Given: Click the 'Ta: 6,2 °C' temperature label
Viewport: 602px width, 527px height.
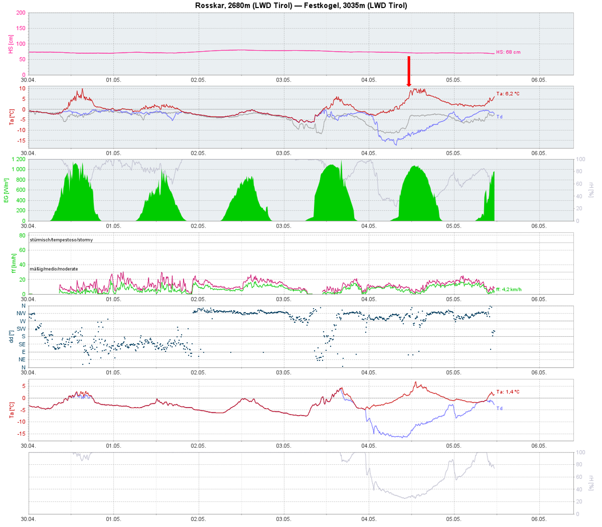Looking at the screenshot, I should point(507,94).
